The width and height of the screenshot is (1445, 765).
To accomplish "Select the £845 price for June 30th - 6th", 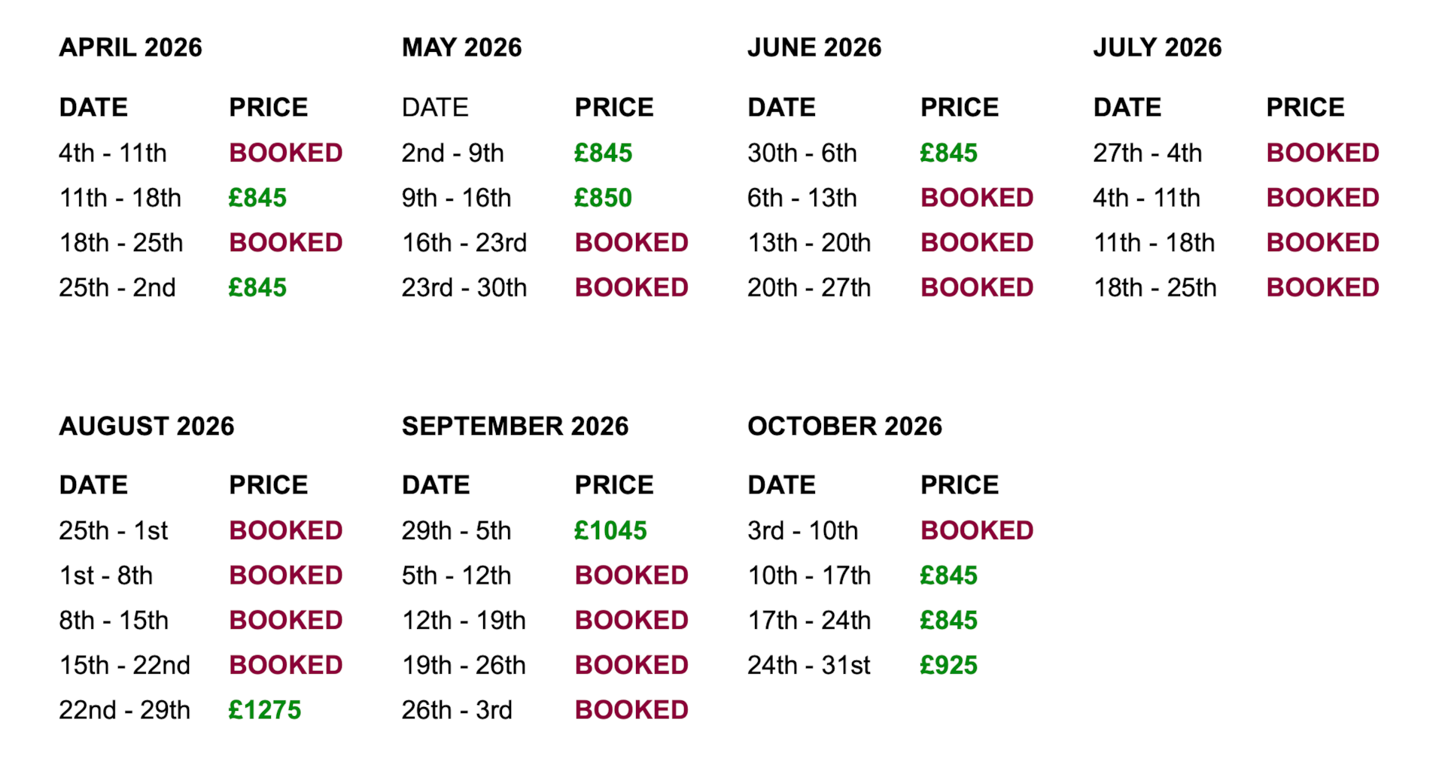I will (948, 153).
